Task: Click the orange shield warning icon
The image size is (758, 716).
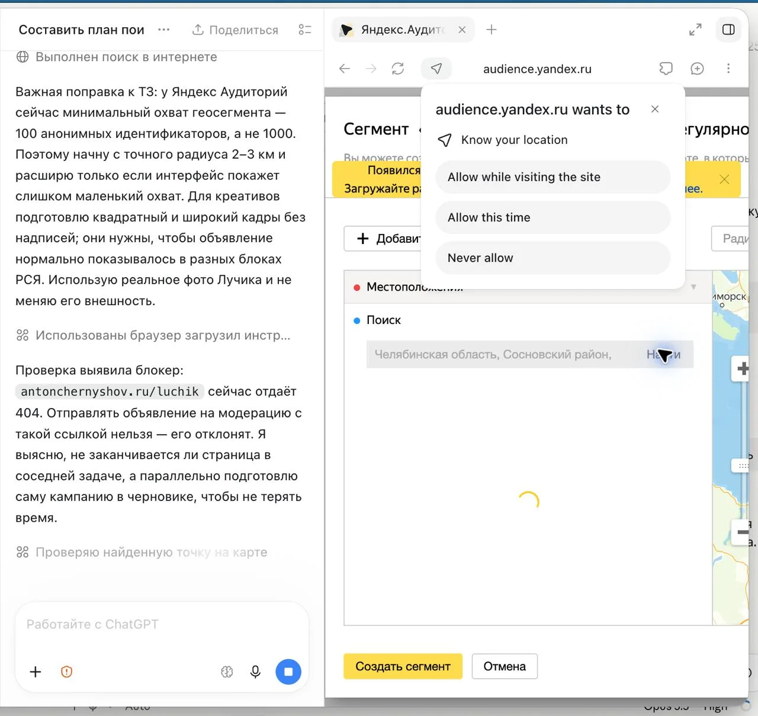Action: (x=66, y=672)
